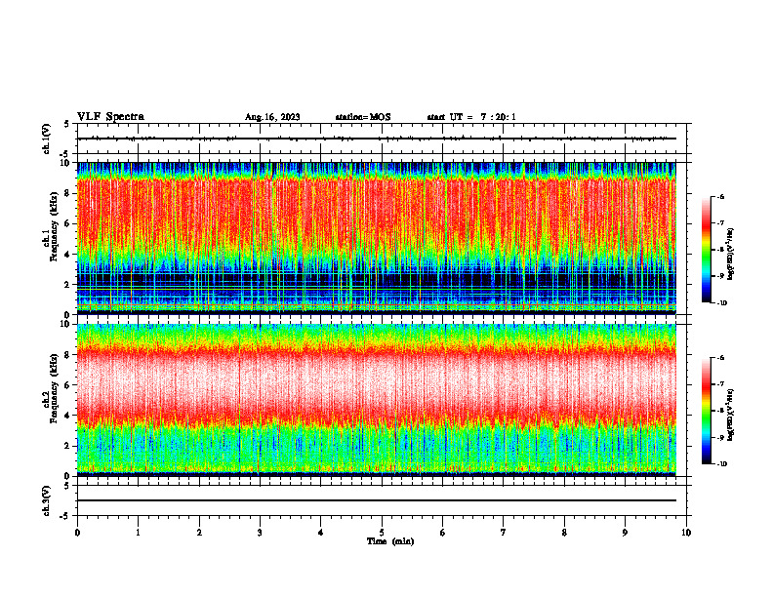The width and height of the screenshot is (773, 597).
Task: Click the "station=MOS" header label
Action: click(x=363, y=117)
